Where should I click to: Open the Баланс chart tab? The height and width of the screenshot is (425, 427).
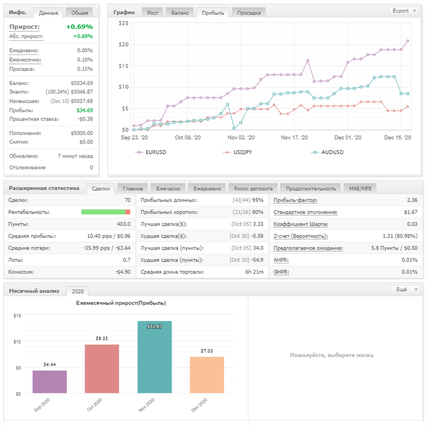180,13
